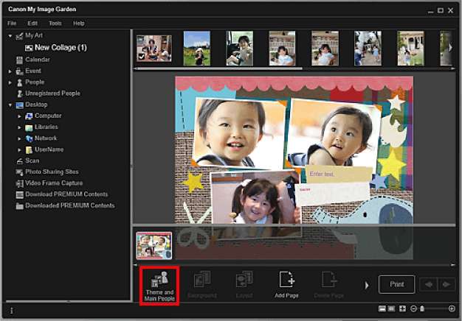Viewport: 462px width, 321px height.
Task: Open Download PREMIUM Contents
Action: pos(65,194)
